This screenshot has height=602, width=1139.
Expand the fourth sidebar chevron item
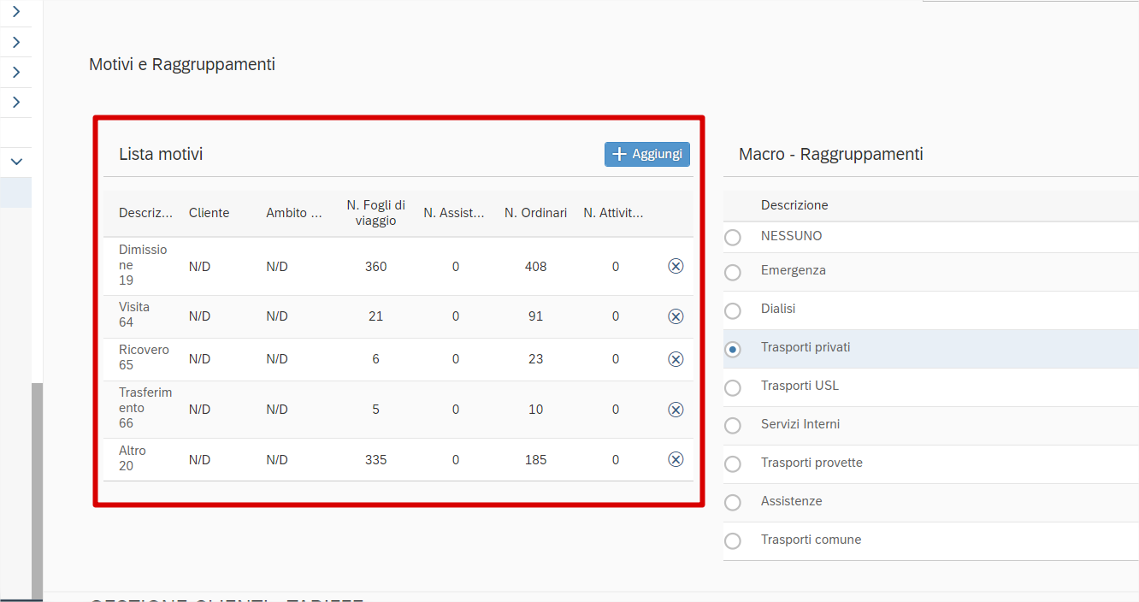pyautogui.click(x=15, y=103)
